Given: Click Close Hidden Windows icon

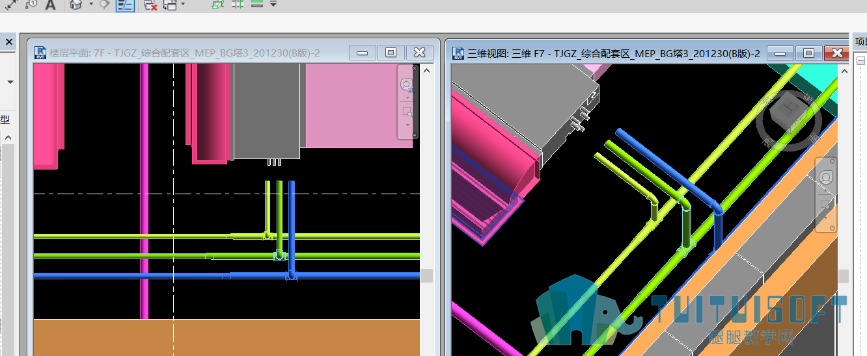Looking at the screenshot, I should (x=150, y=5).
